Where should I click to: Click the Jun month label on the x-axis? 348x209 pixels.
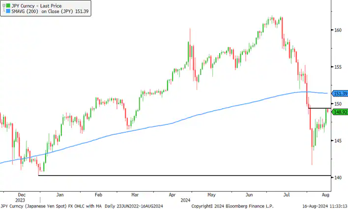(249, 195)
